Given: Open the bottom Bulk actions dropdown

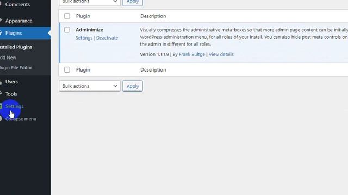Looking at the screenshot, I should pos(89,86).
